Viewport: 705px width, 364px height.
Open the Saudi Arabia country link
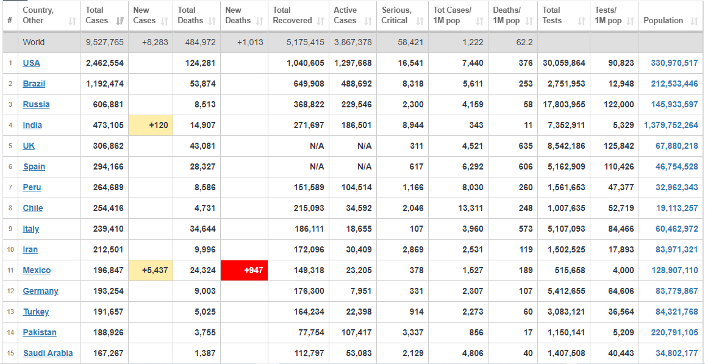pyautogui.click(x=48, y=353)
